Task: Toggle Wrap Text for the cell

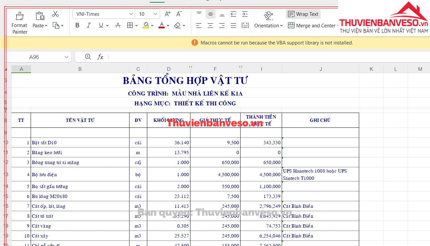Action: coord(303,14)
